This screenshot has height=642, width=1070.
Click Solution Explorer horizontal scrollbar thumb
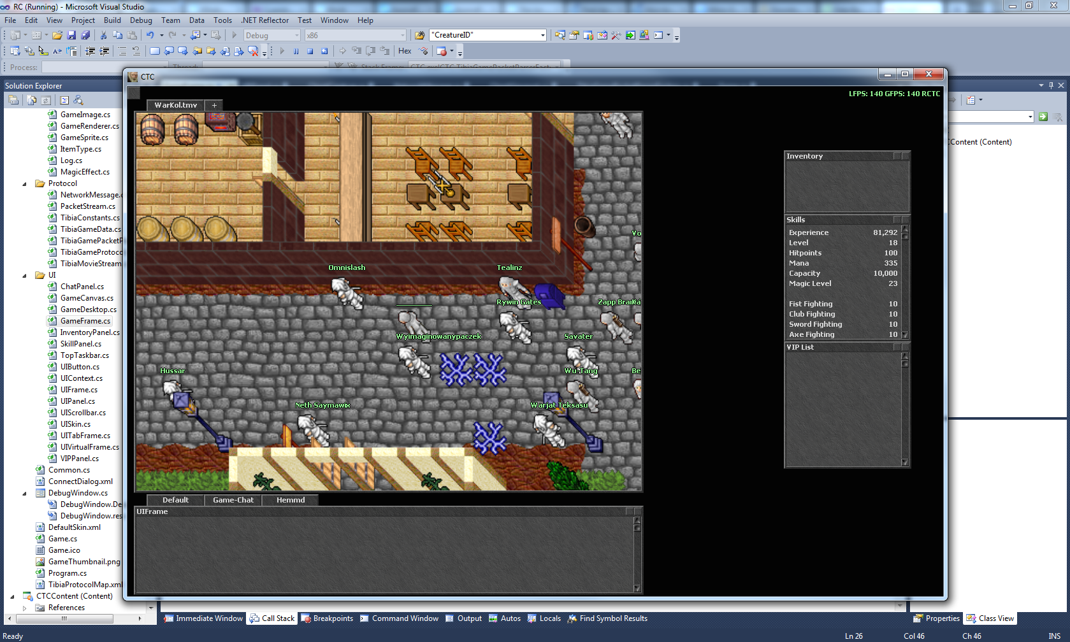(x=64, y=618)
